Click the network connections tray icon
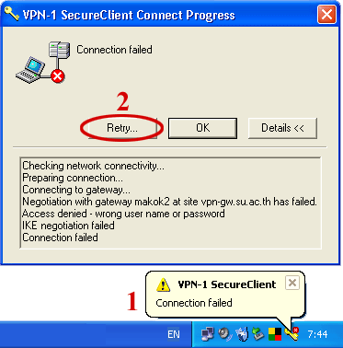This screenshot has width=343, height=348. point(207,334)
